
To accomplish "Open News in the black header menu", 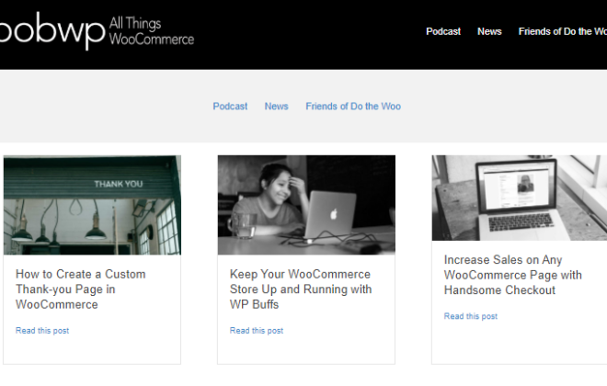I will coord(489,31).
